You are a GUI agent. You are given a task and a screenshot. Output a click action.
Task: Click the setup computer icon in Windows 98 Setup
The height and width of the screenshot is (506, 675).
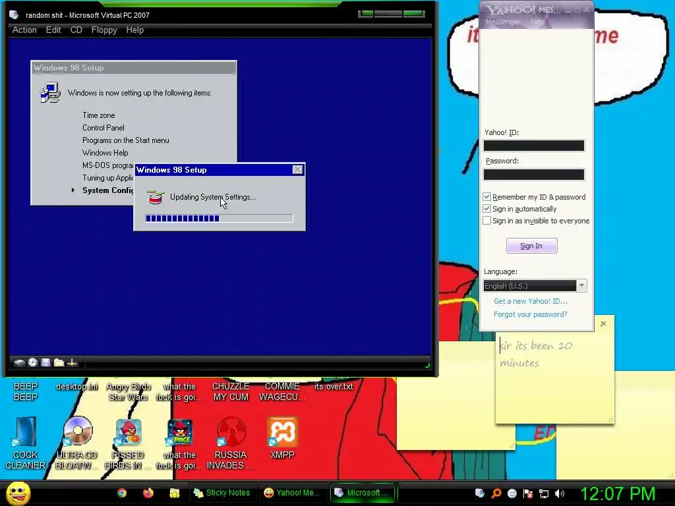click(x=50, y=92)
